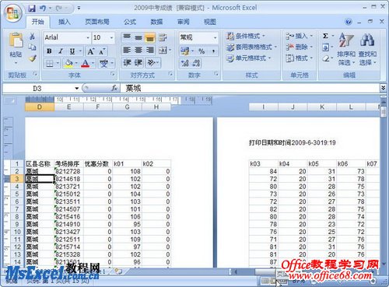
Task: Open the borders dropdown arrow
Action: click(x=58, y=63)
